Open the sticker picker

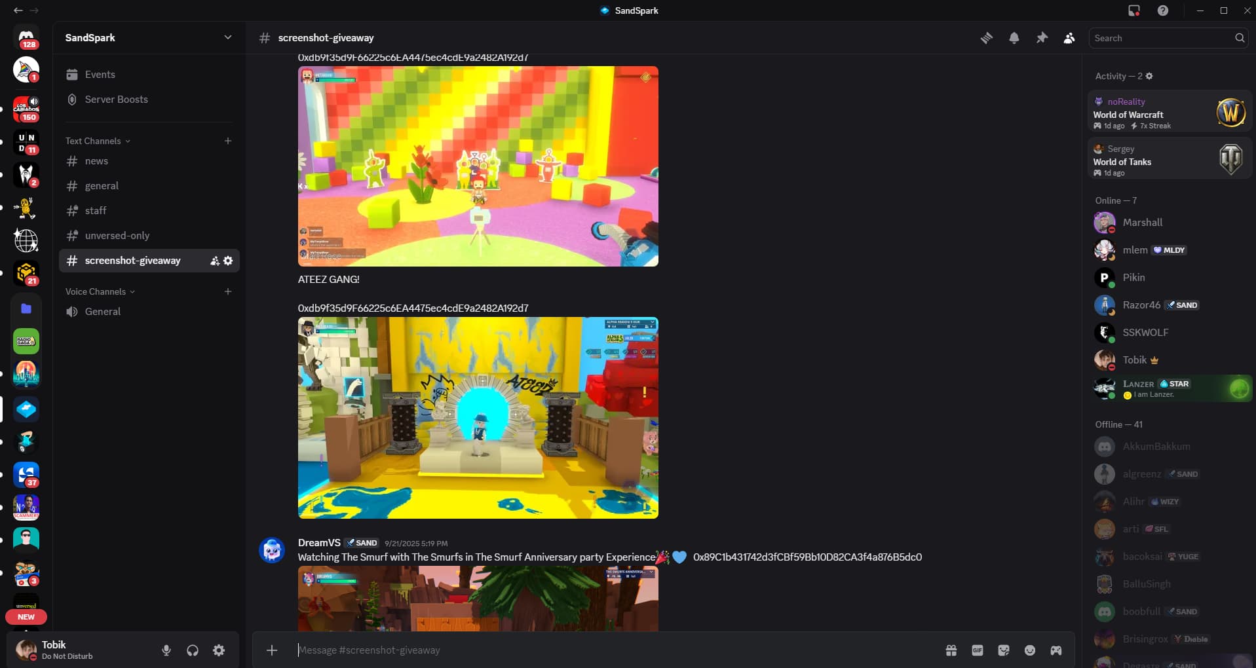click(1004, 650)
